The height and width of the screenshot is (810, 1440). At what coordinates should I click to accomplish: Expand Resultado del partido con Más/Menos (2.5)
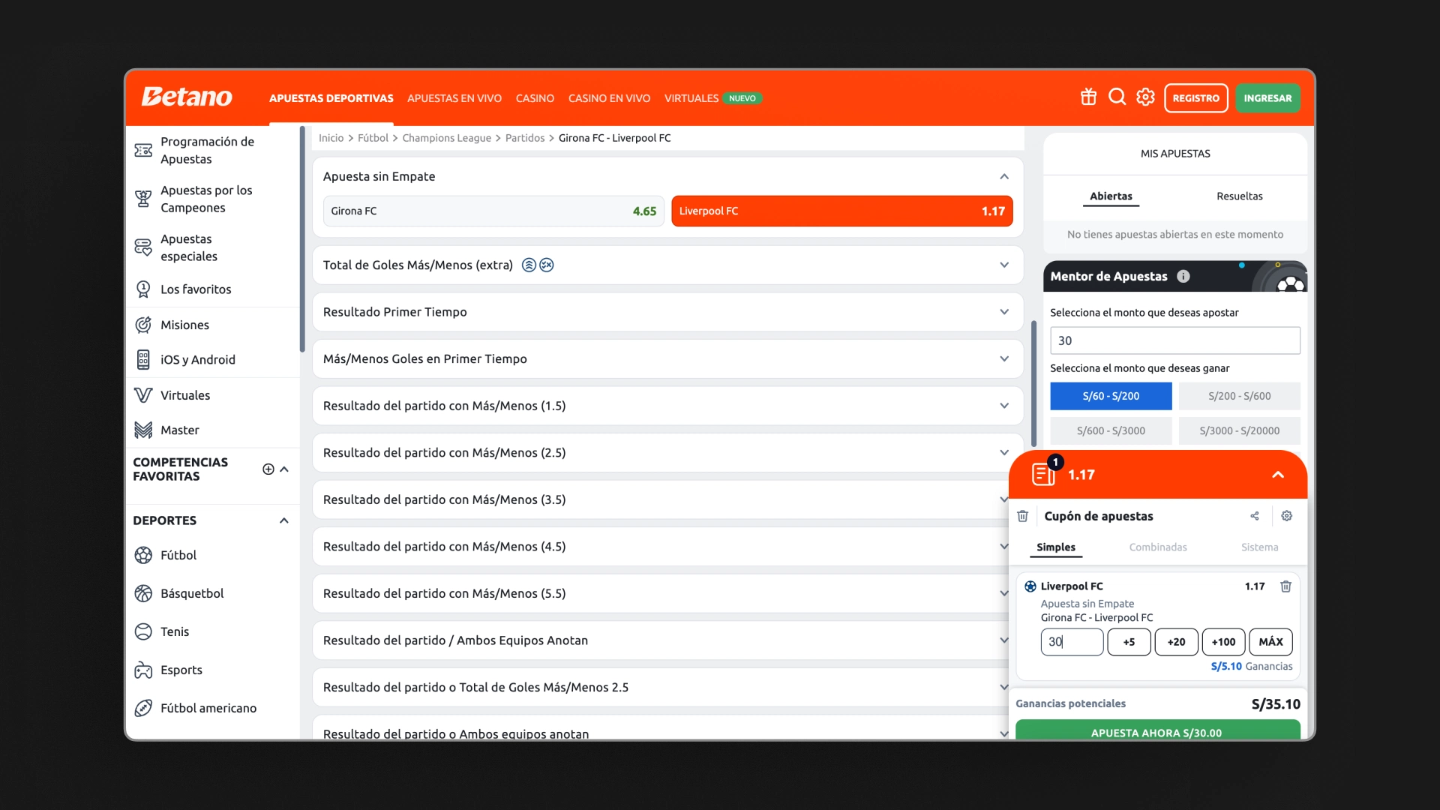[1004, 452]
